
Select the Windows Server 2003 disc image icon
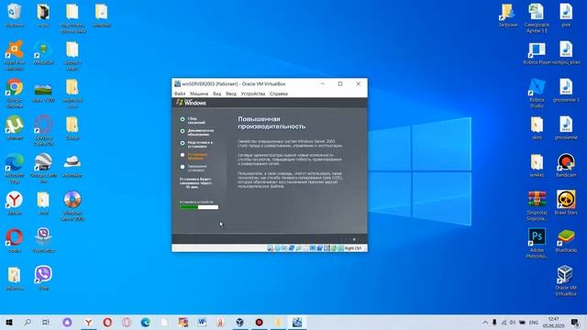click(72, 205)
